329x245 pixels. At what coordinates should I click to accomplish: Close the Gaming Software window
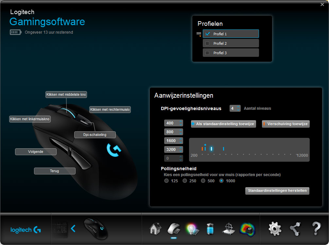(322, 4)
